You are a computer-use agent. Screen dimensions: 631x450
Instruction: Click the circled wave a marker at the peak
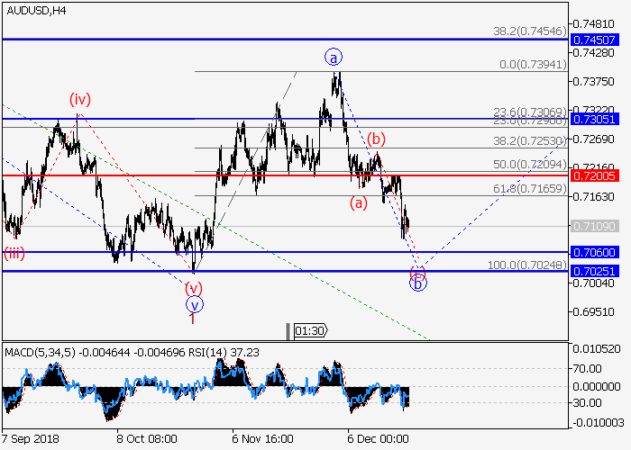click(334, 58)
